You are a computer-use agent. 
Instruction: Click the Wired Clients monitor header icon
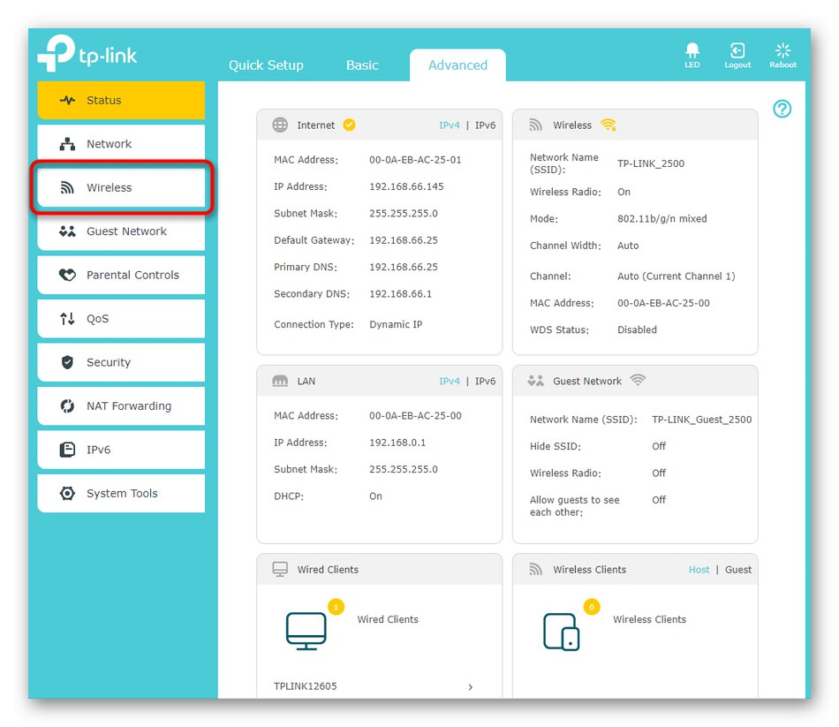click(x=280, y=569)
